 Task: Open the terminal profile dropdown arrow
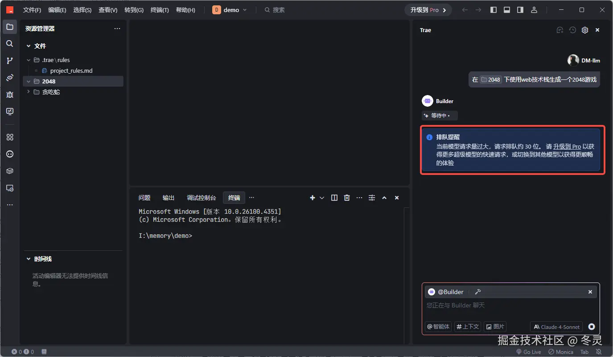[x=321, y=197]
